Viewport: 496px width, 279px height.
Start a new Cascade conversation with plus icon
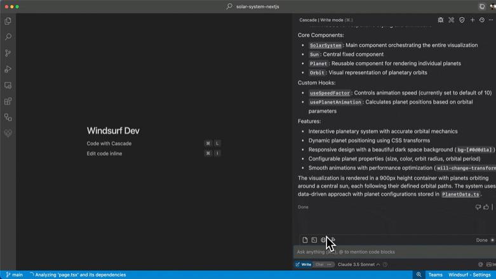click(473, 20)
